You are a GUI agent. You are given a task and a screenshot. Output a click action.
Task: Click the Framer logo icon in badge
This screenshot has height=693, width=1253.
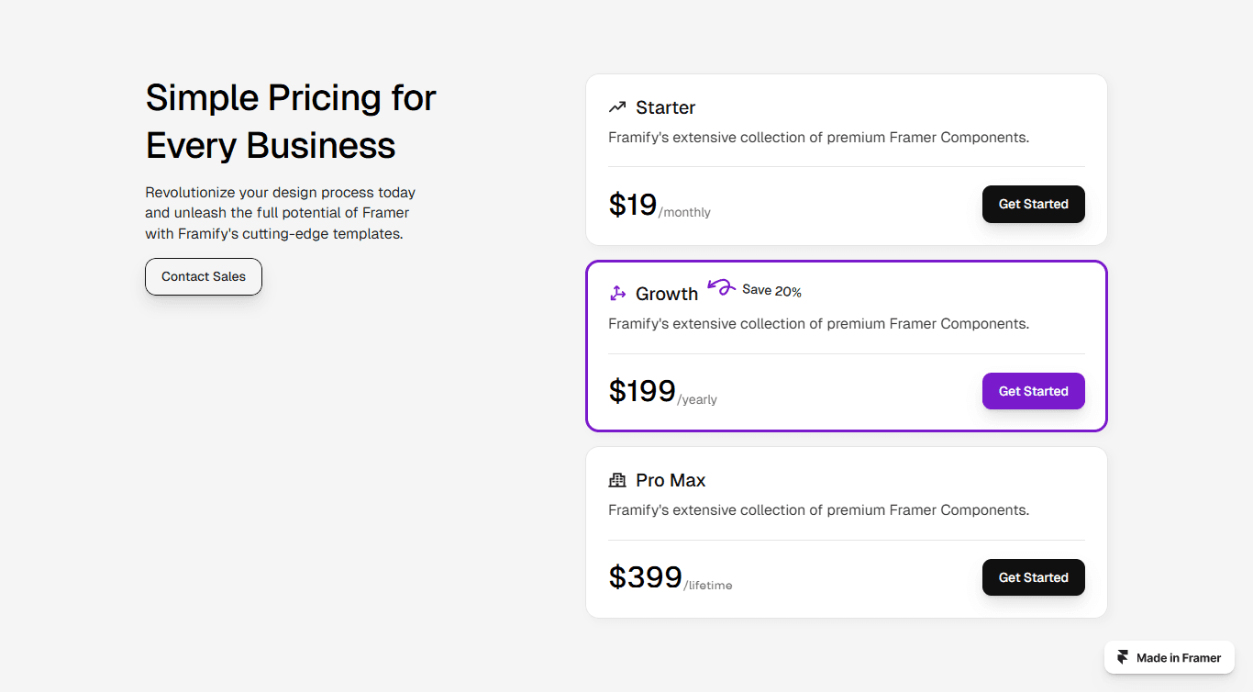click(1123, 657)
